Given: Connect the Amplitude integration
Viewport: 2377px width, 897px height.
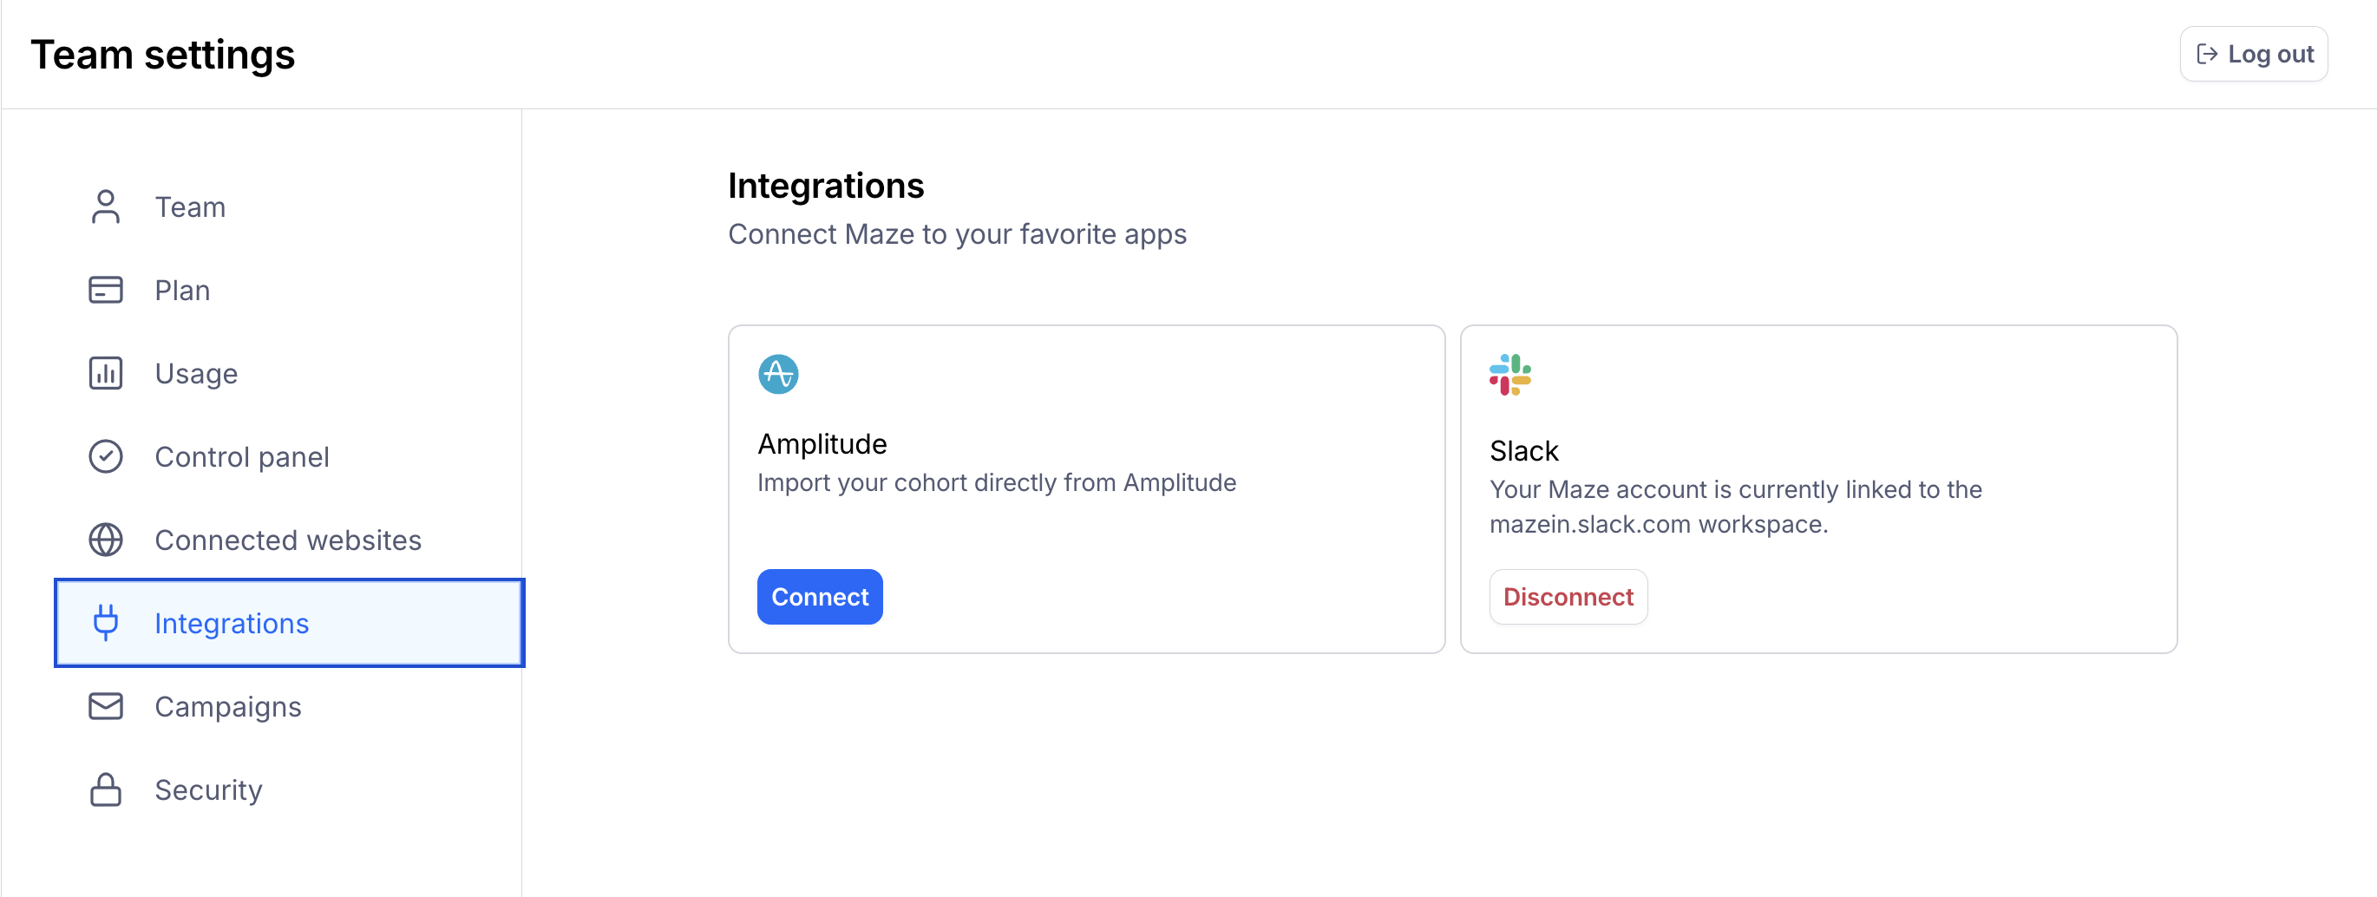Looking at the screenshot, I should point(820,597).
